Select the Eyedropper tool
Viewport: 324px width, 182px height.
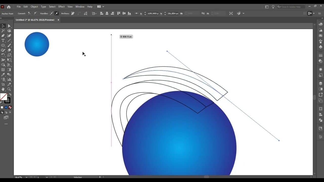pyautogui.click(x=3, y=75)
